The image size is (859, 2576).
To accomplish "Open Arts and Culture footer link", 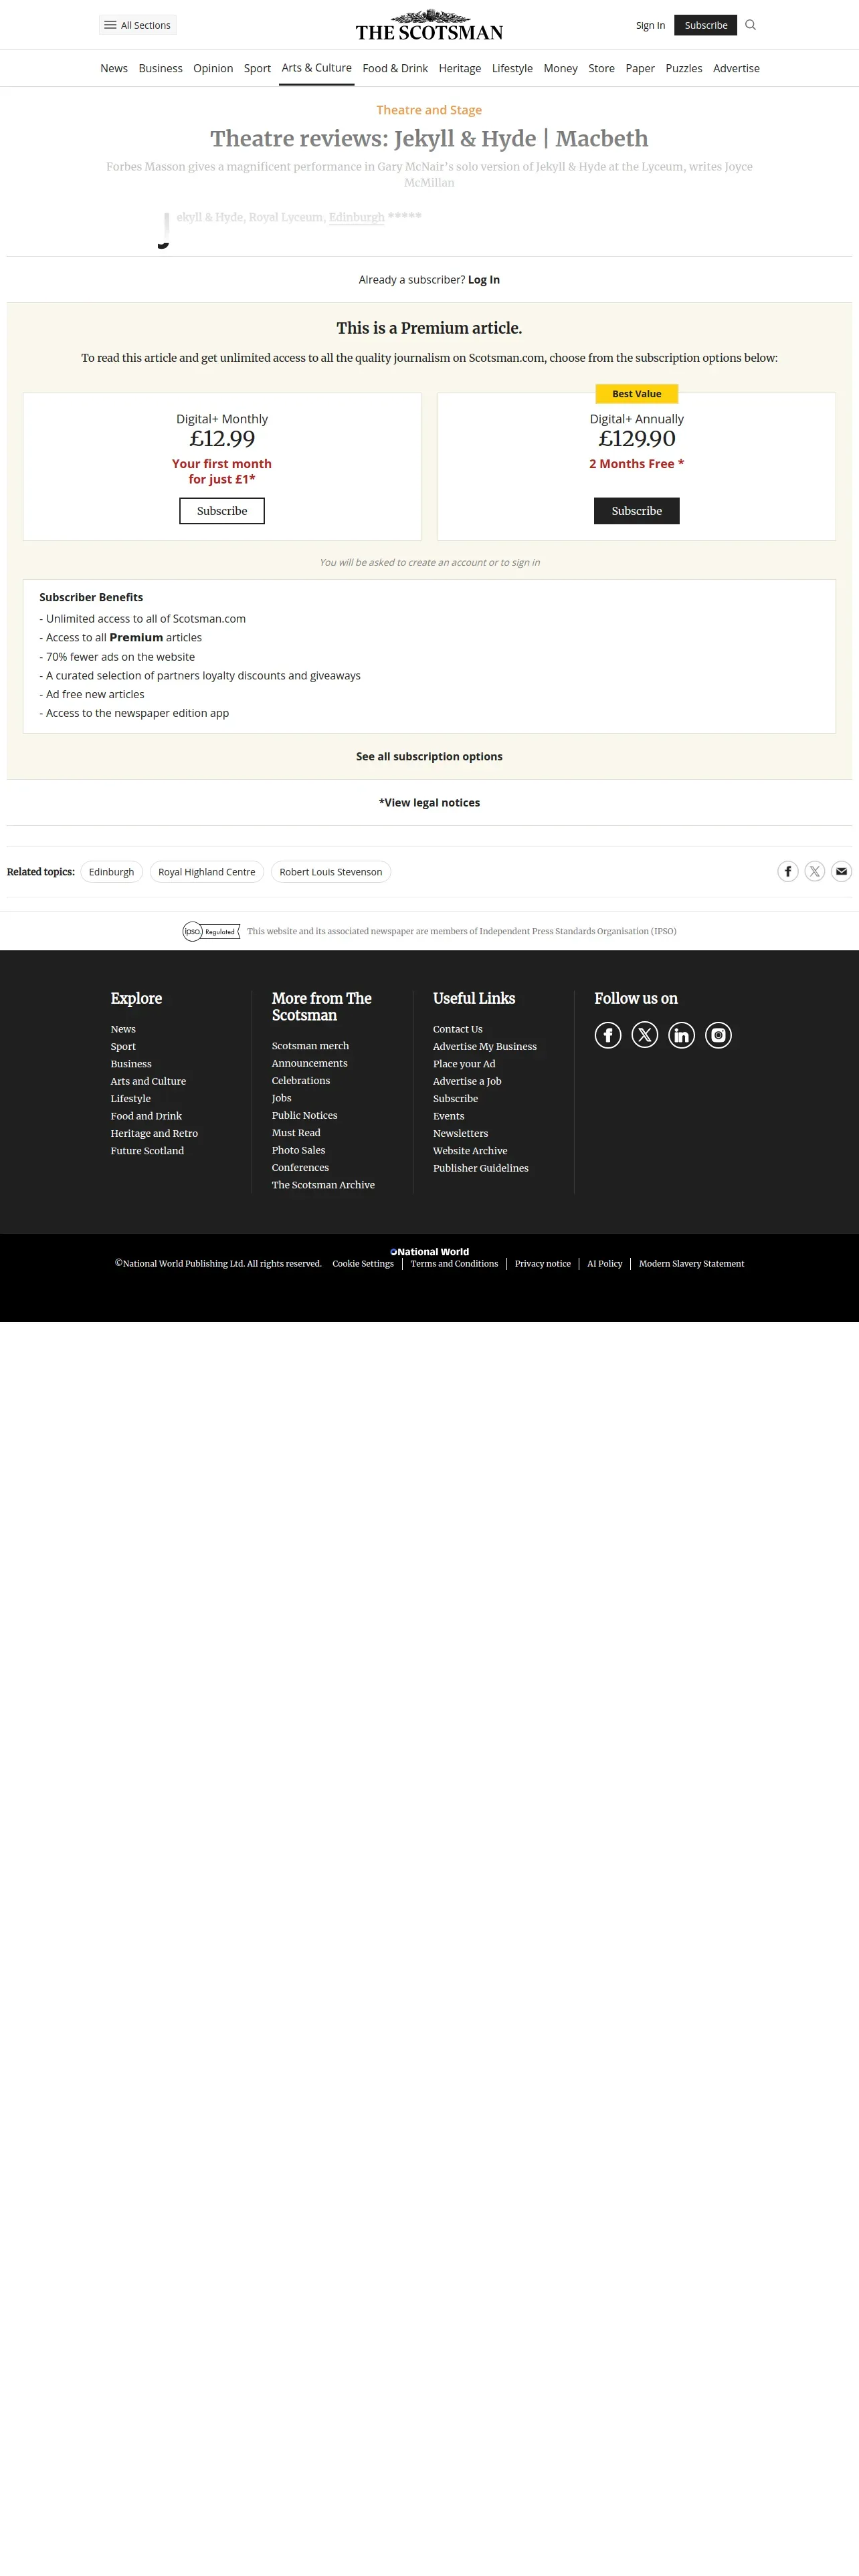I will 148,1081.
